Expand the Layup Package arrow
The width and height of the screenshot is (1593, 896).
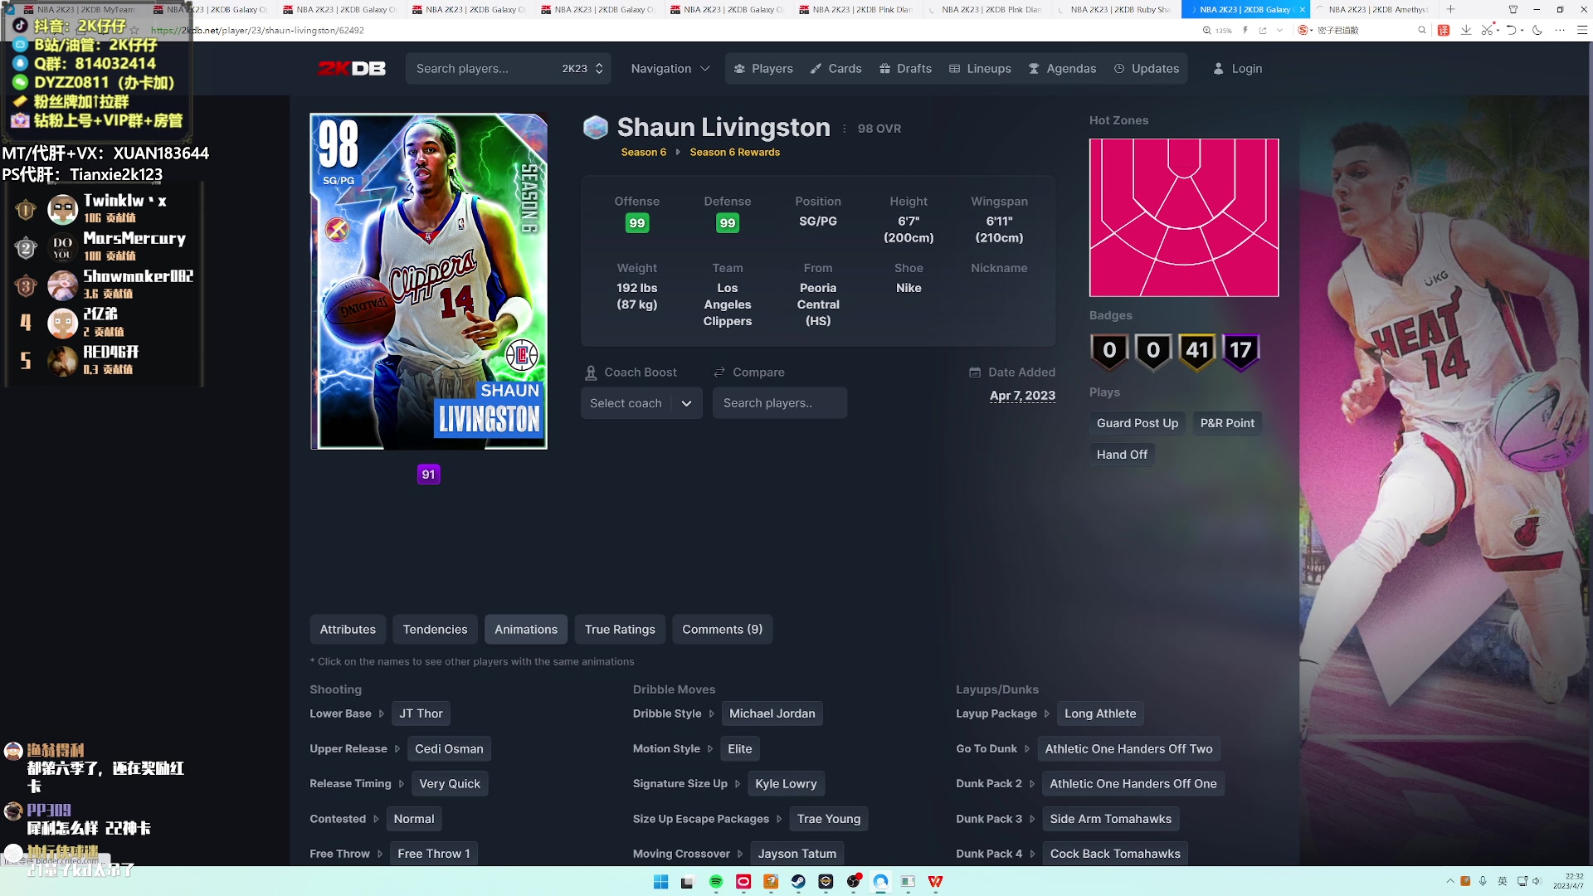click(x=1047, y=714)
